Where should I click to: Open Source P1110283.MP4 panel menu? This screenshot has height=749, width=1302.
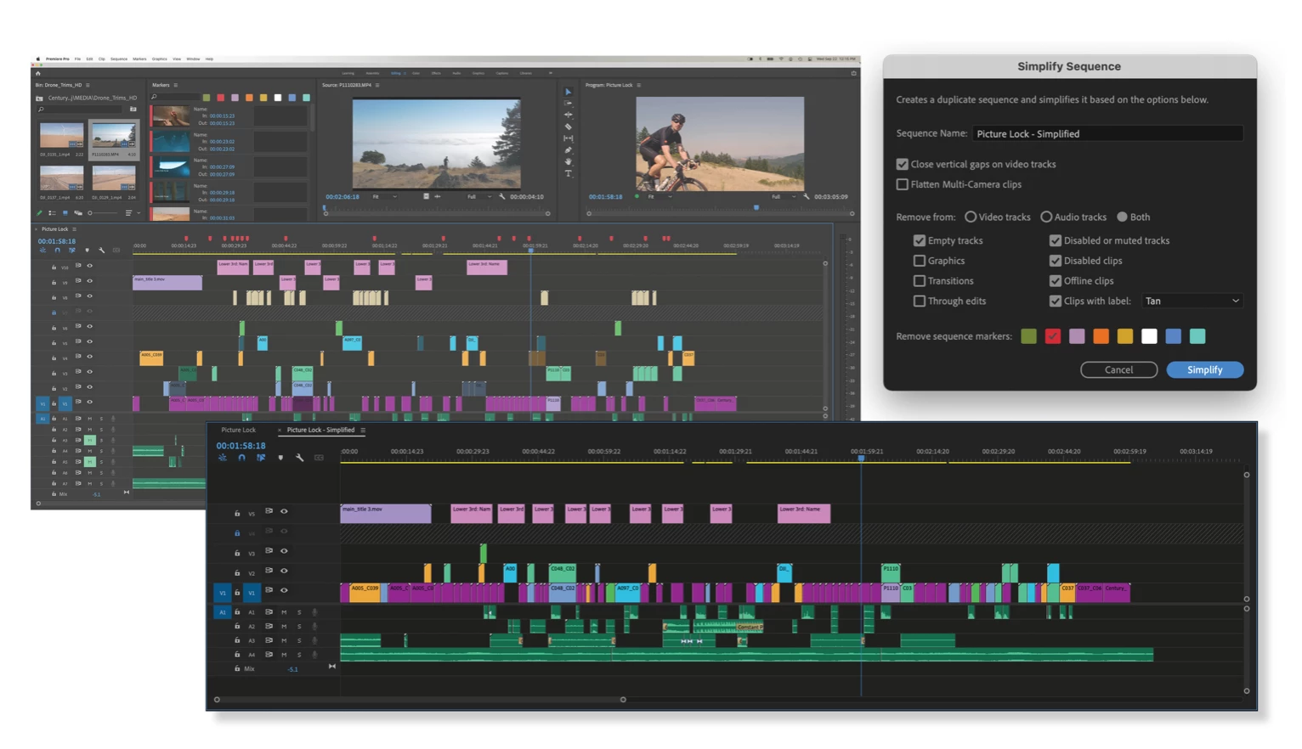pos(377,85)
